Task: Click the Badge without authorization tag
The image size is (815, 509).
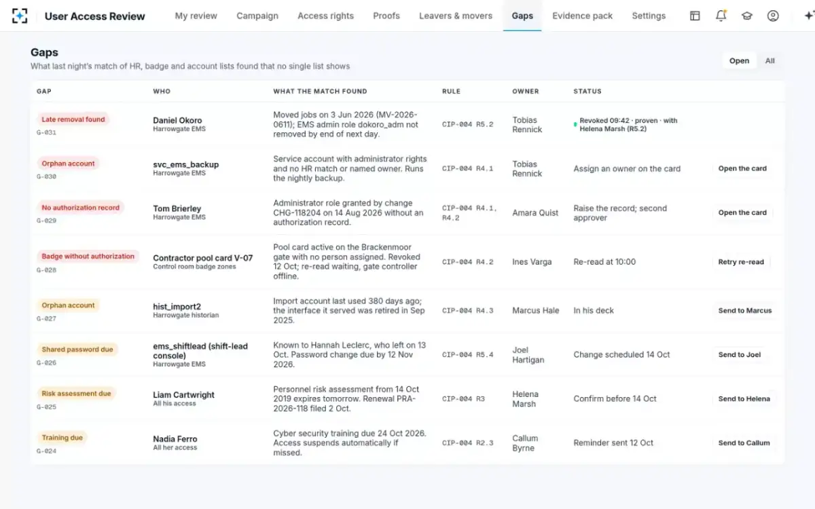Action: 88,257
